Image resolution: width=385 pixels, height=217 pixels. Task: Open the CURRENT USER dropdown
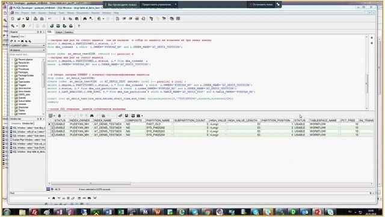27,46
